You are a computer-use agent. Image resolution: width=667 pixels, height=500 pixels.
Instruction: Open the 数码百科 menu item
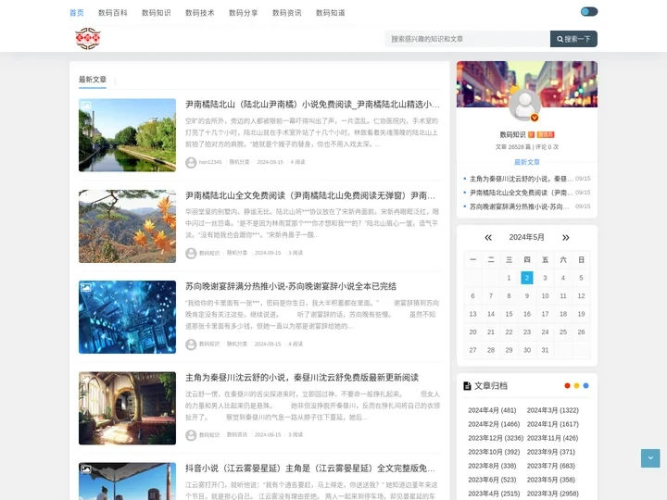pos(113,13)
